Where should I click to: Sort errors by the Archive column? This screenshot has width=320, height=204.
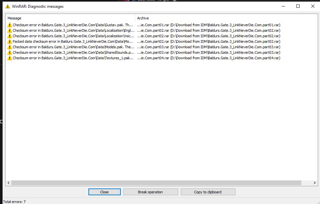194,18
